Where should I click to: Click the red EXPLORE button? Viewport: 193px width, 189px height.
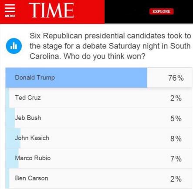click(x=161, y=11)
